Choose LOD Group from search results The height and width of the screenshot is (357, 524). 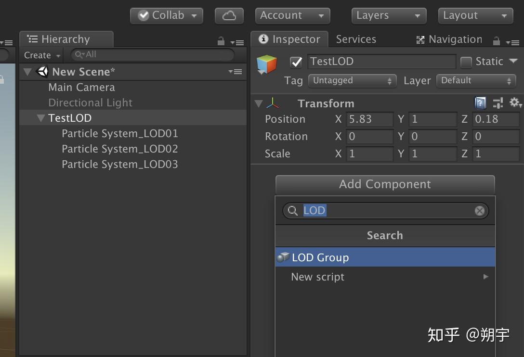(x=385, y=257)
